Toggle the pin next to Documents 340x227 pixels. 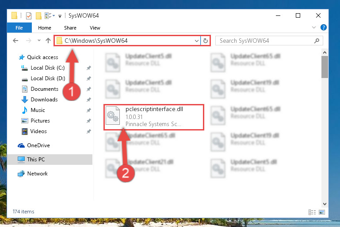pos(89,89)
